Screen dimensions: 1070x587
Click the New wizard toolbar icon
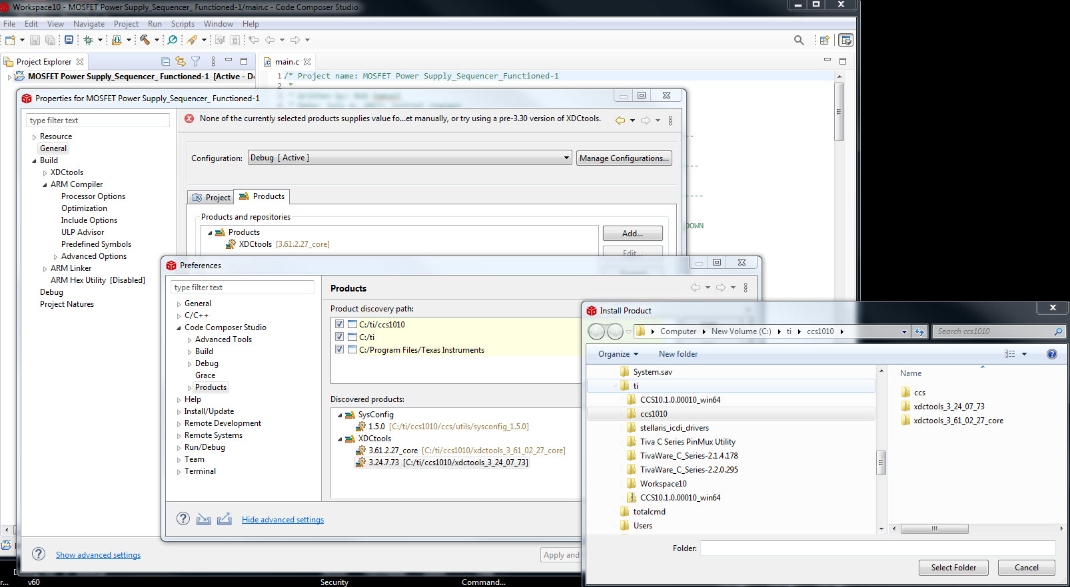coord(10,40)
